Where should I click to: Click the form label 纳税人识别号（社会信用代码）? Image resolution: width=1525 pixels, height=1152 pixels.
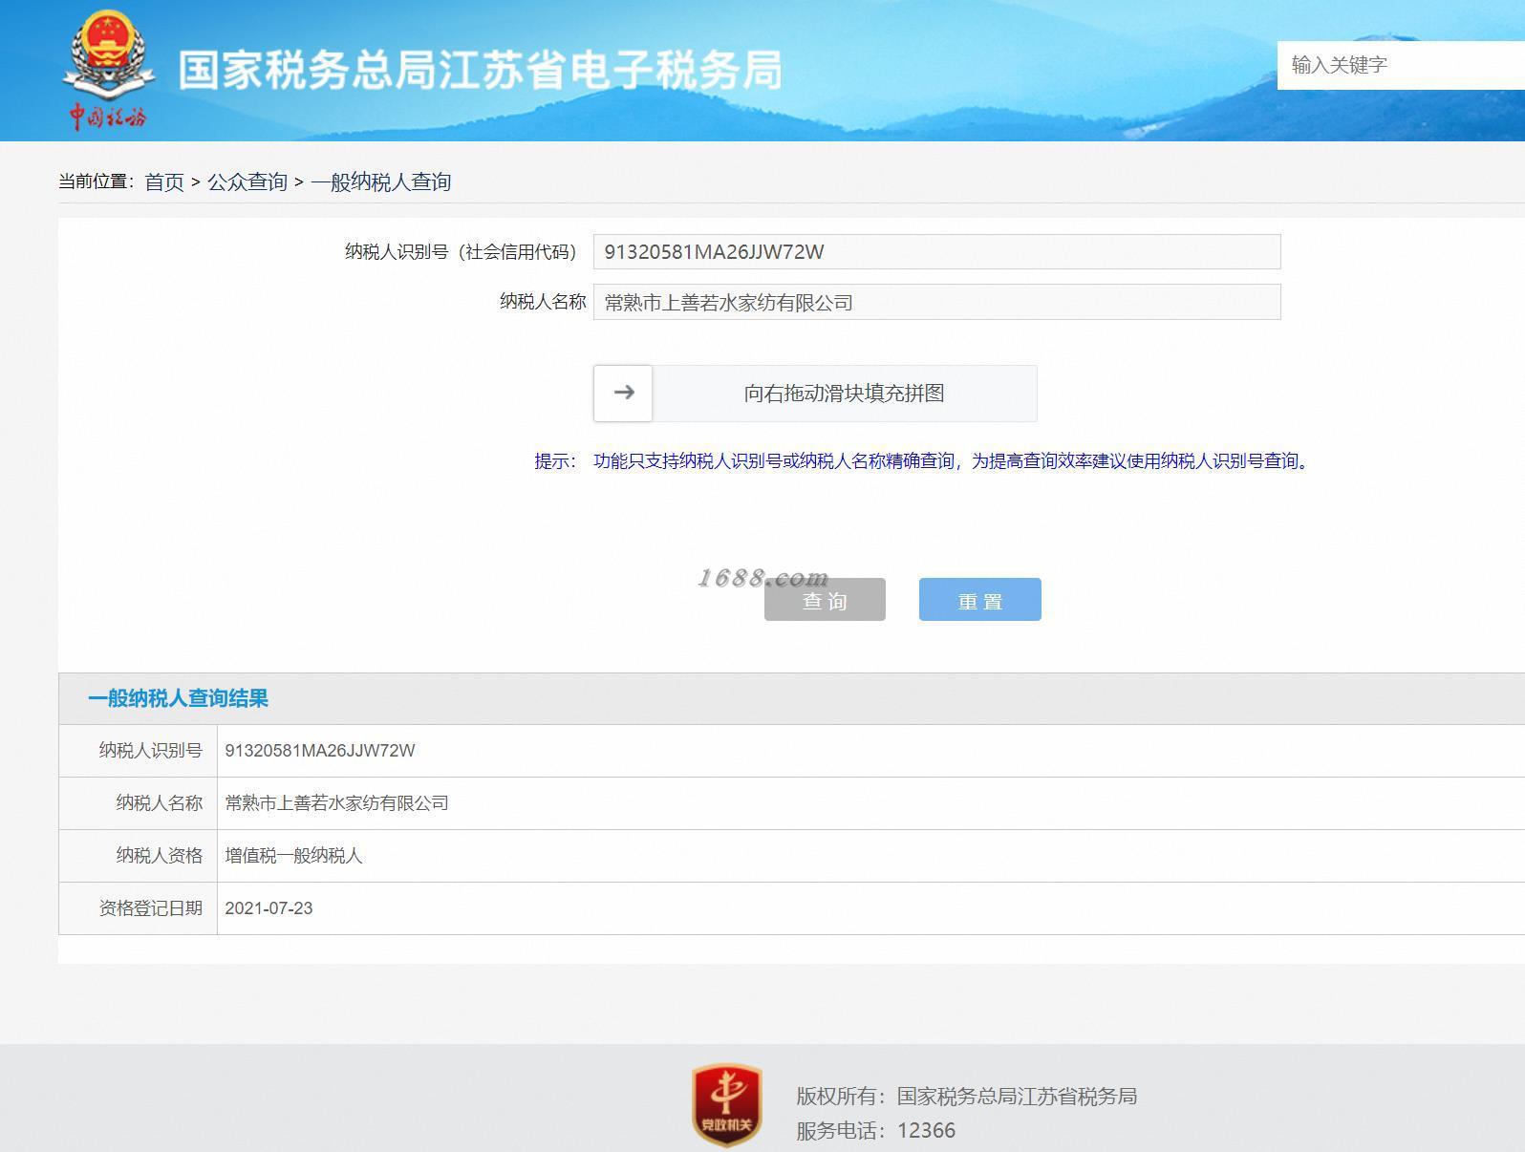(463, 252)
